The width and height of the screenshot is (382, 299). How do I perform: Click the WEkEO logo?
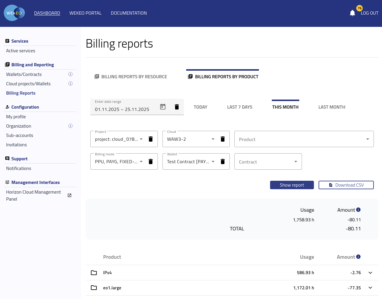[x=14, y=13]
